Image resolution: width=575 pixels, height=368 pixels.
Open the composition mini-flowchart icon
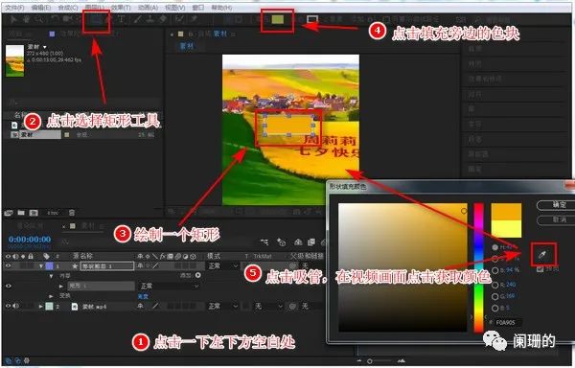coord(264,241)
